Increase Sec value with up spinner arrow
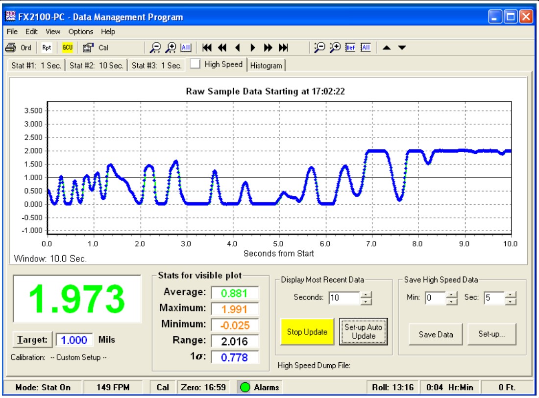The image size is (539, 398). tap(511, 294)
